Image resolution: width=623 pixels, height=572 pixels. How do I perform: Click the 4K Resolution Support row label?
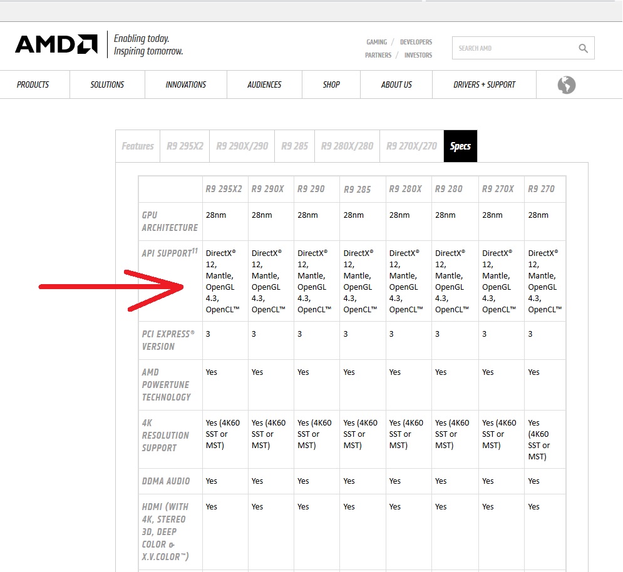click(165, 436)
